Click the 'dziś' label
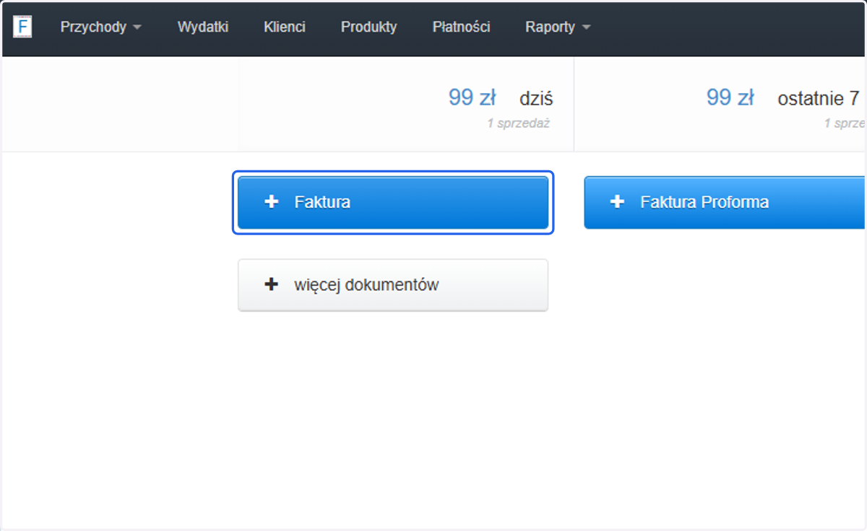The image size is (867, 531). (x=536, y=99)
